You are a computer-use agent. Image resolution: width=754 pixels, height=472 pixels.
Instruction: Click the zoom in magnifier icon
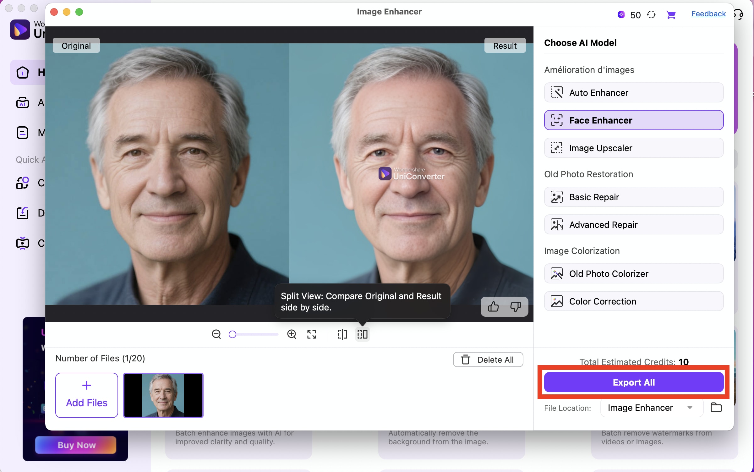tap(292, 334)
